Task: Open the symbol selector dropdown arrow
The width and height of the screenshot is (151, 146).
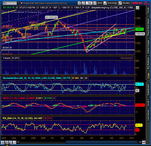Action: click(x=18, y=3)
